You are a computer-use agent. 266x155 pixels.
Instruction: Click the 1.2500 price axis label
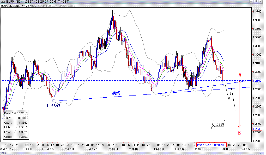(257, 115)
